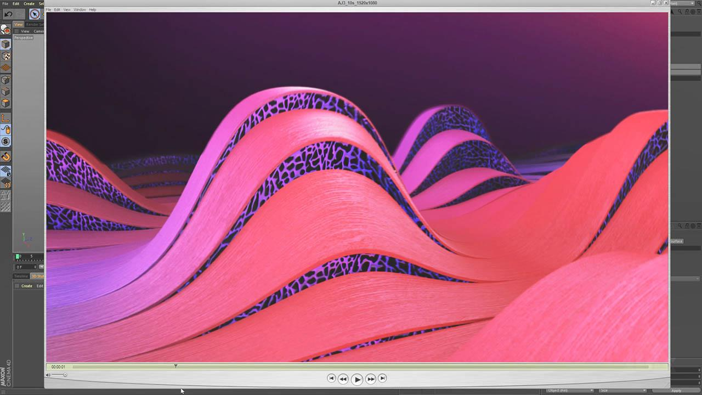The width and height of the screenshot is (702, 395).
Task: Toggle the Tweak mouse mode icon
Action: coord(5,130)
